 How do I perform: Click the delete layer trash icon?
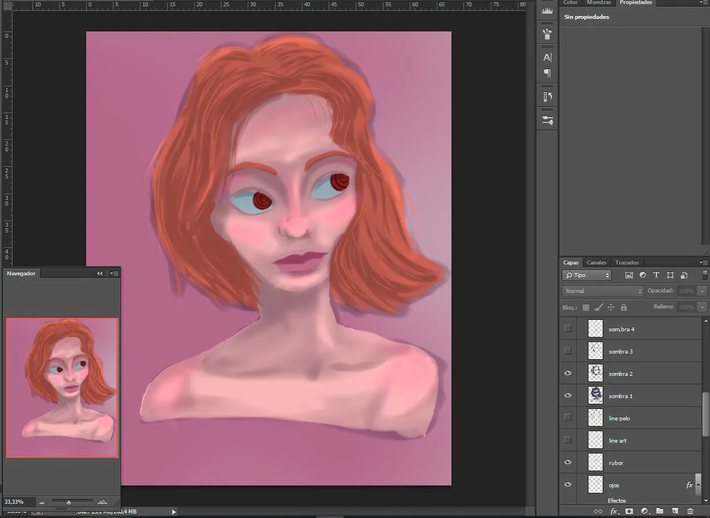coord(690,511)
